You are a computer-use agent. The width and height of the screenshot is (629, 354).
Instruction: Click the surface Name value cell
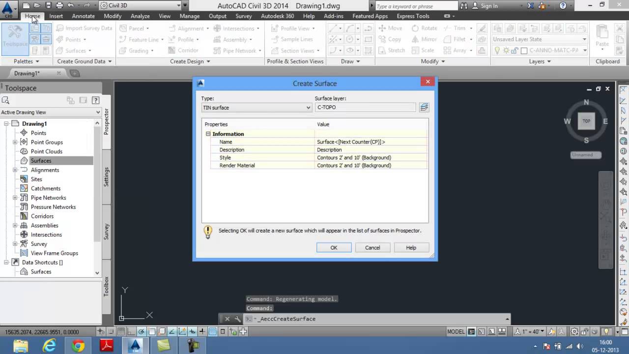pyautogui.click(x=371, y=142)
